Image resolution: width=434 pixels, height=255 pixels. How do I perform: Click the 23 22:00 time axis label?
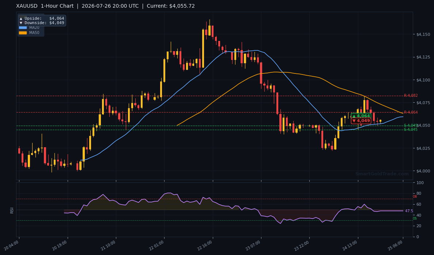(x=302, y=246)
